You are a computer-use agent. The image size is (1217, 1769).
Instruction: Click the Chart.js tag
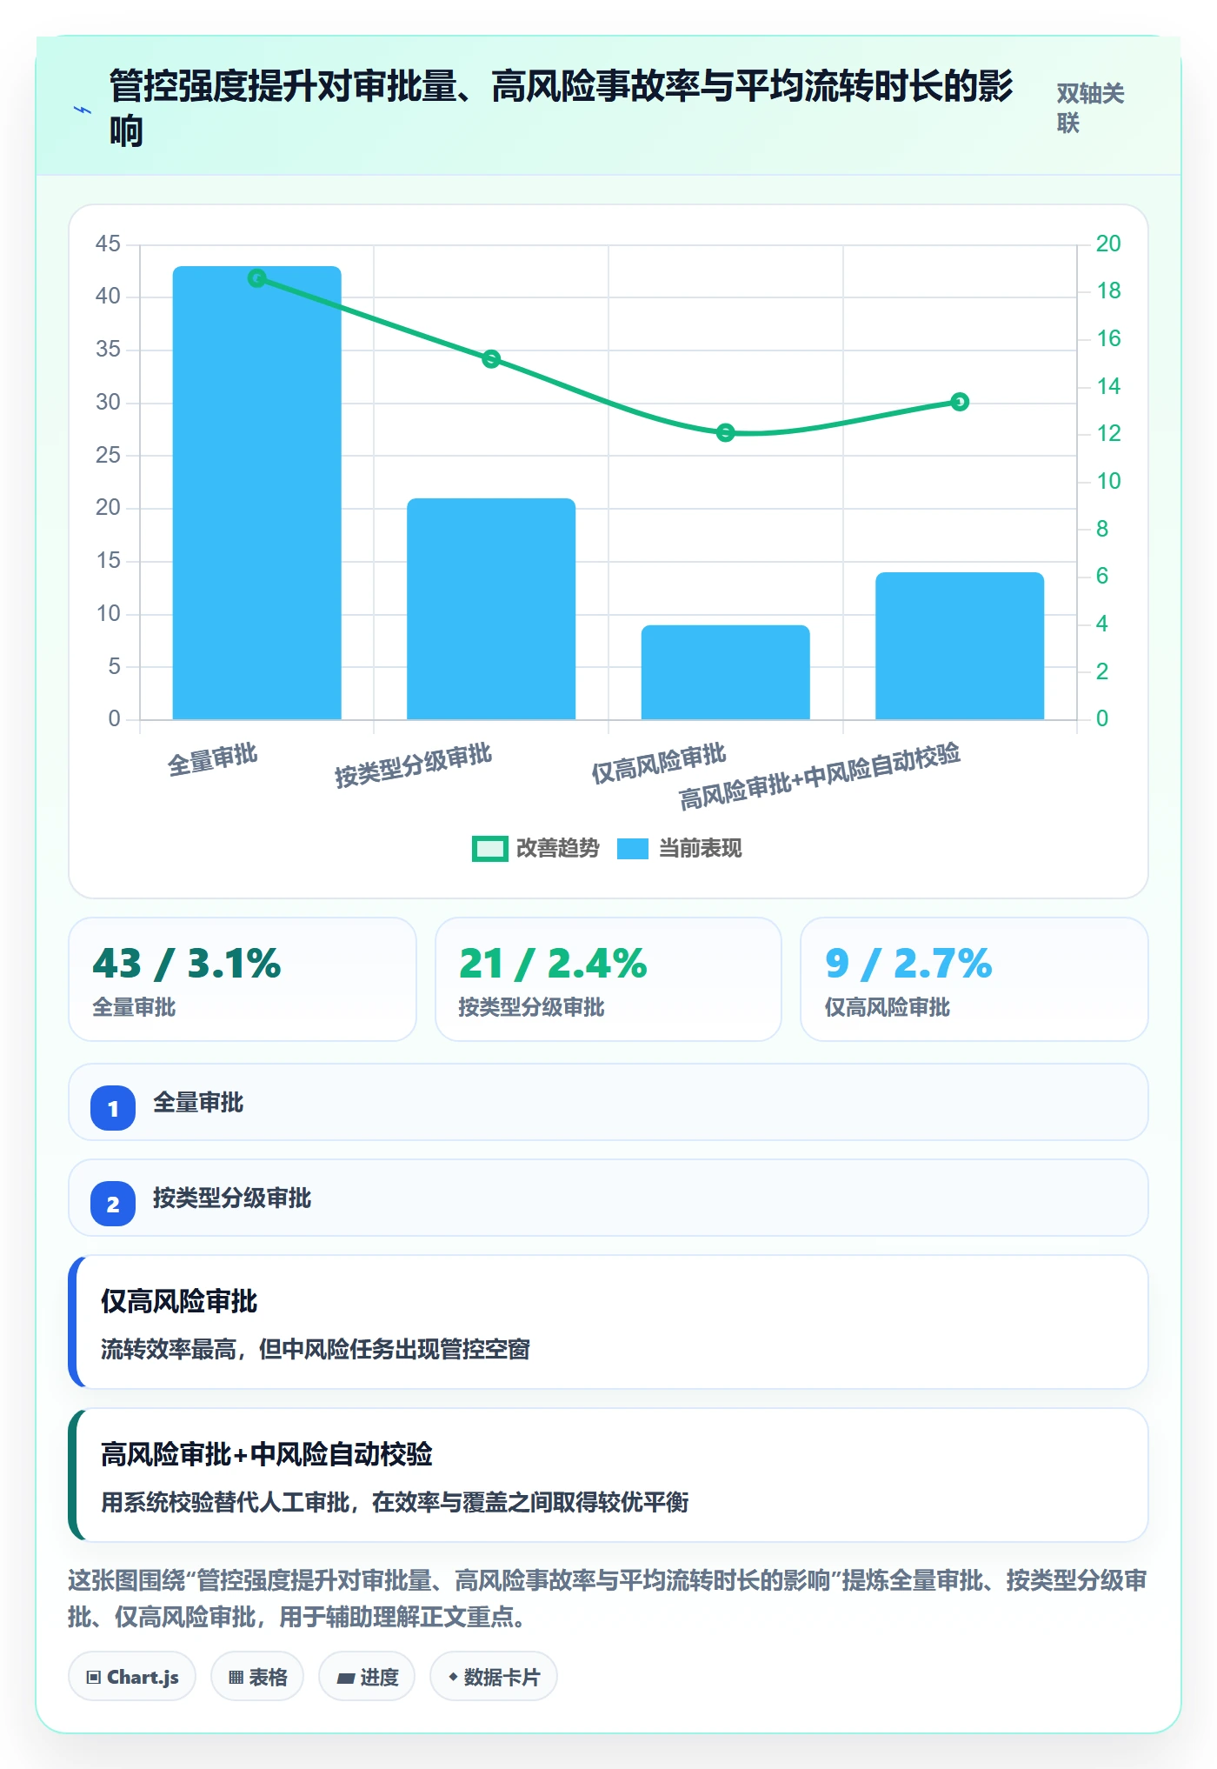(132, 1677)
